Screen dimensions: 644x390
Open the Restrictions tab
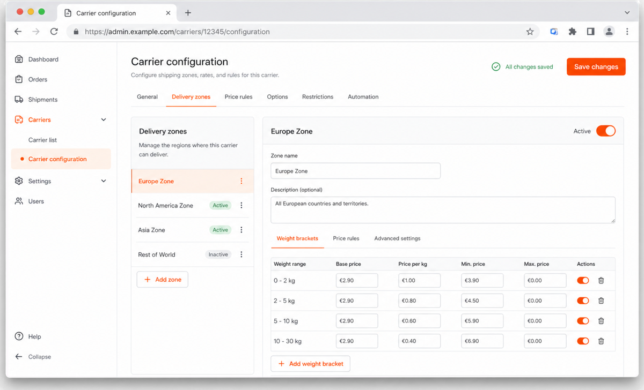318,97
